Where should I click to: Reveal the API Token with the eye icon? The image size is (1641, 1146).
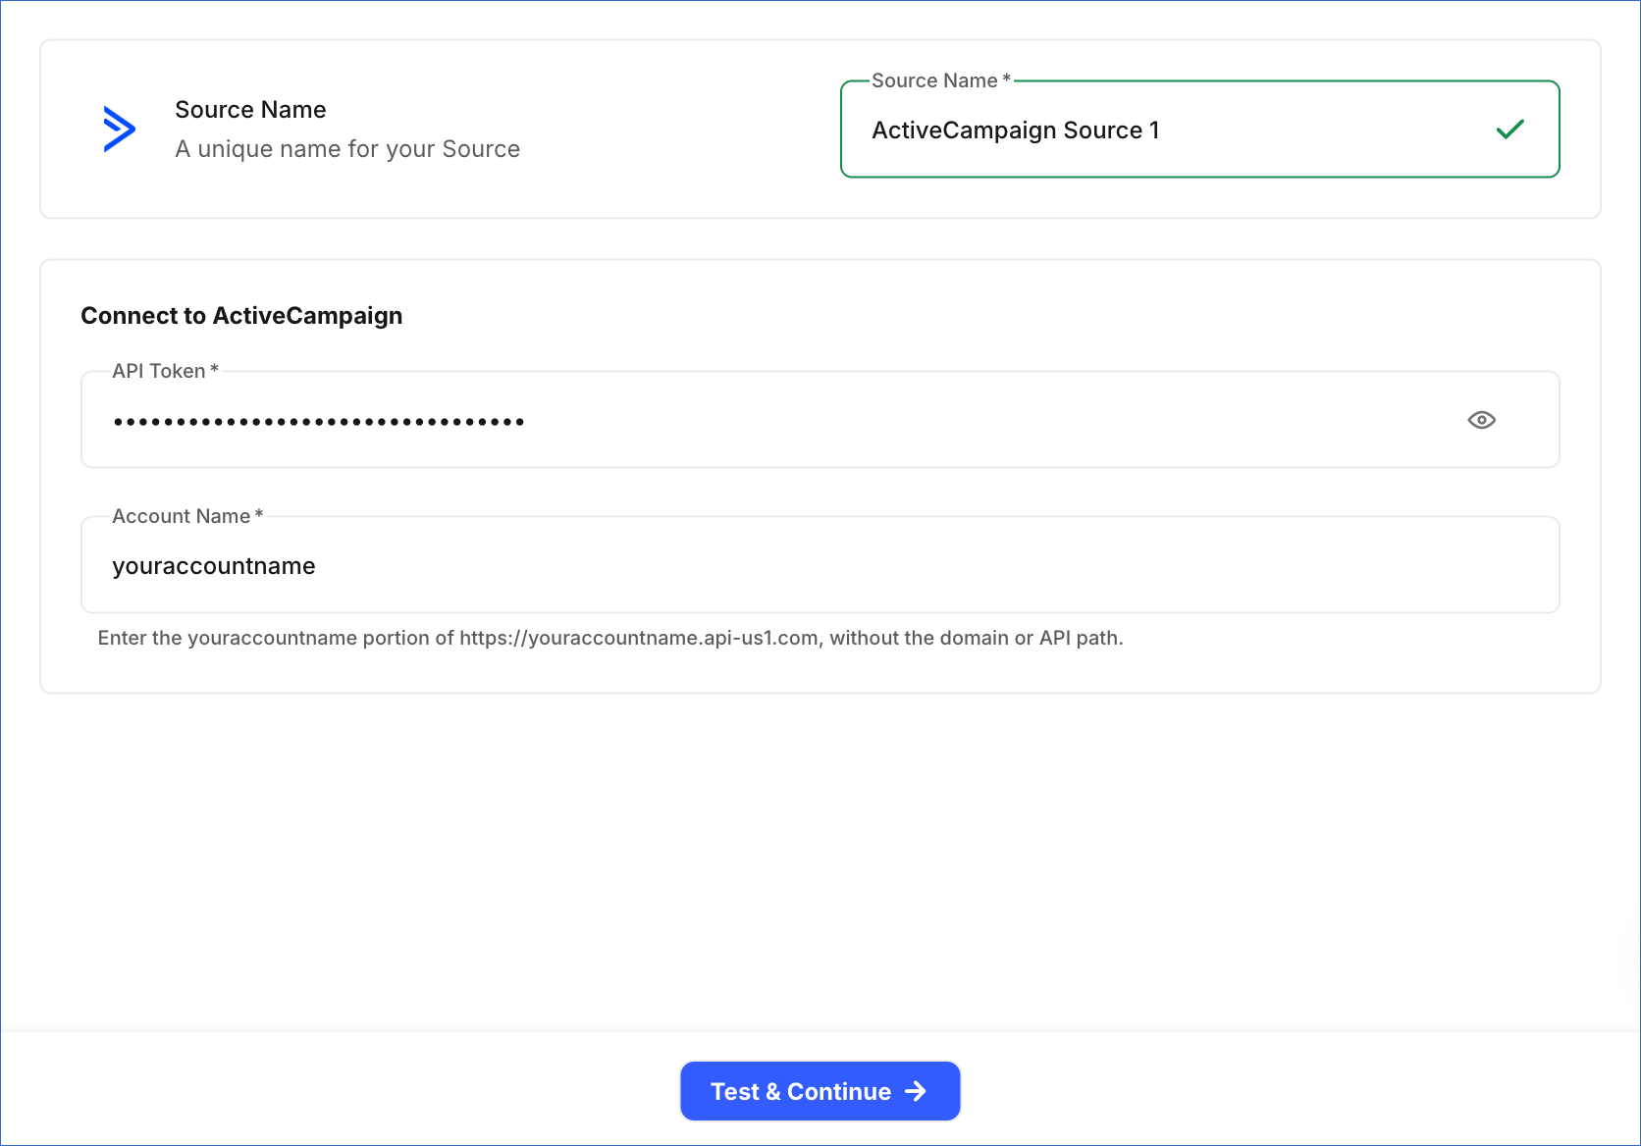click(x=1481, y=420)
